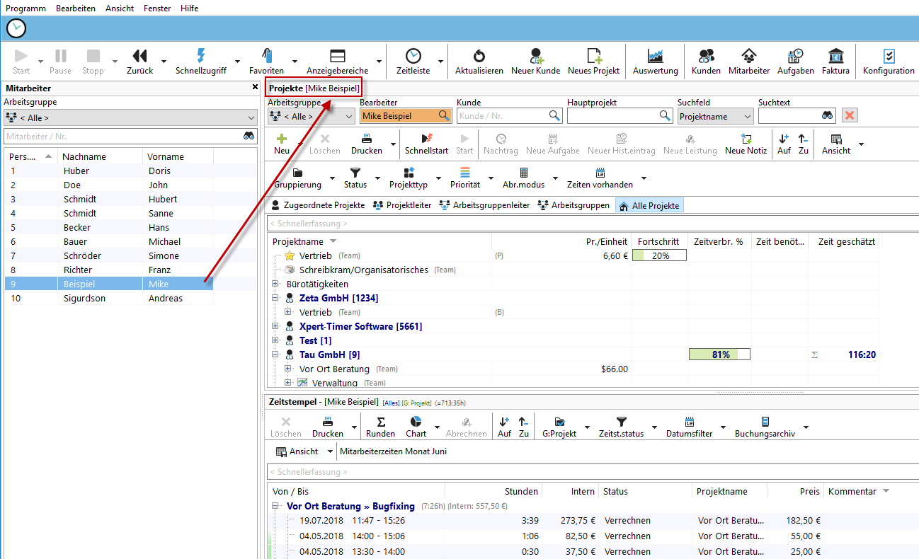Click the Aktualisieren refresh icon
Screen dimensions: 919x559
[x=479, y=57]
